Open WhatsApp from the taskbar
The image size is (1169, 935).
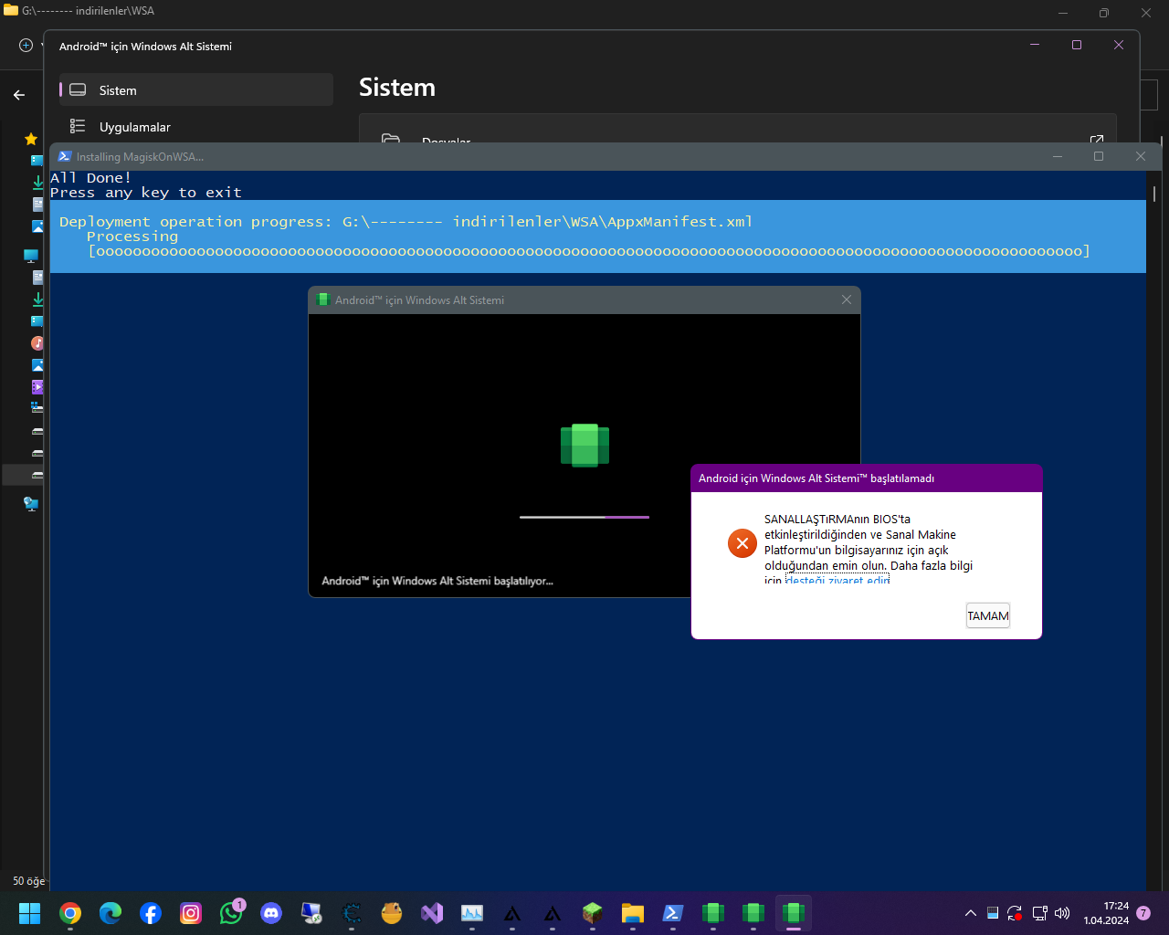[231, 913]
